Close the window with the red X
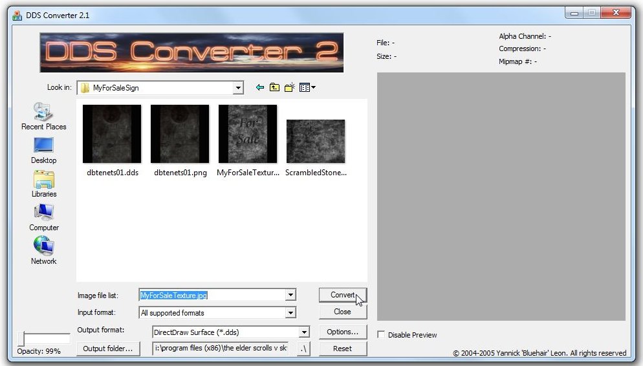 [616, 13]
